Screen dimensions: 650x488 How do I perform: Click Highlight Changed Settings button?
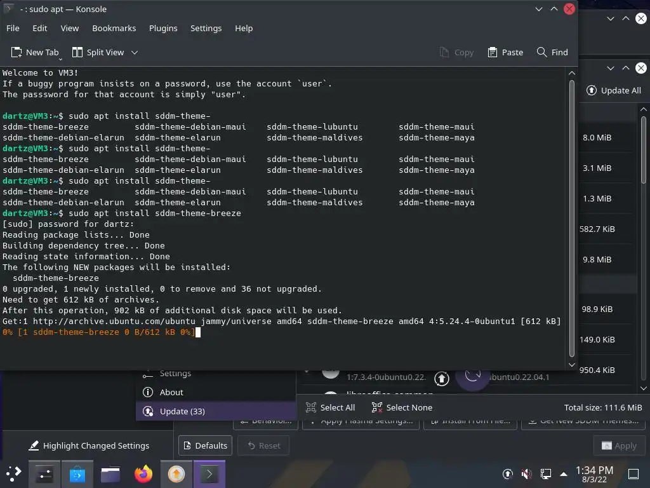click(89, 445)
